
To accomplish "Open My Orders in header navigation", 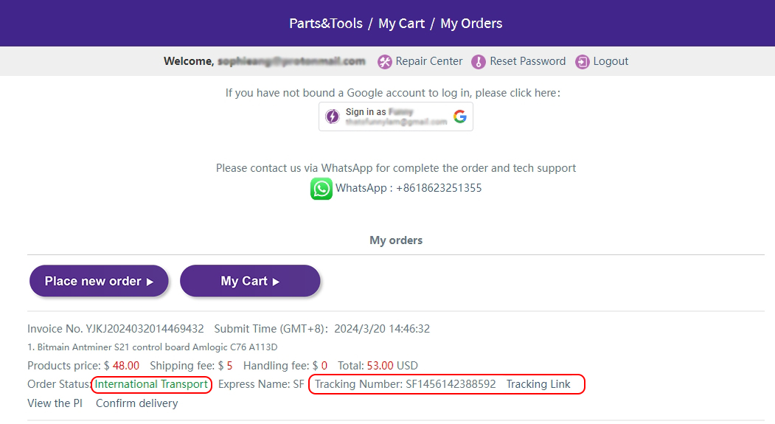I will pyautogui.click(x=471, y=24).
